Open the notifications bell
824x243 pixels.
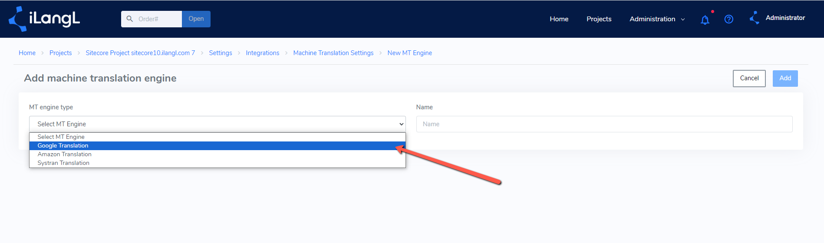click(705, 20)
